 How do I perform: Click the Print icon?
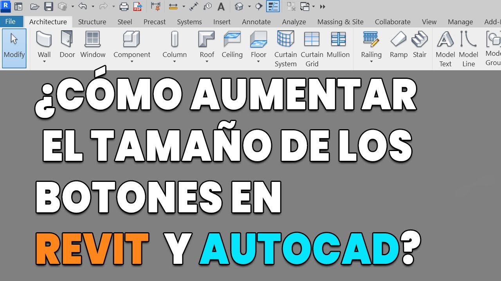click(124, 7)
